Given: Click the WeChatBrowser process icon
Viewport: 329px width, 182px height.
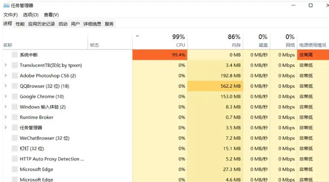Looking at the screenshot, I should [15, 138].
